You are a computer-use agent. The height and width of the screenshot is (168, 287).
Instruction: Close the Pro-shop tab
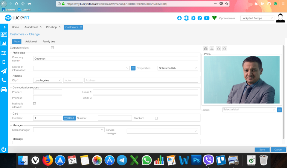pos(60,27)
